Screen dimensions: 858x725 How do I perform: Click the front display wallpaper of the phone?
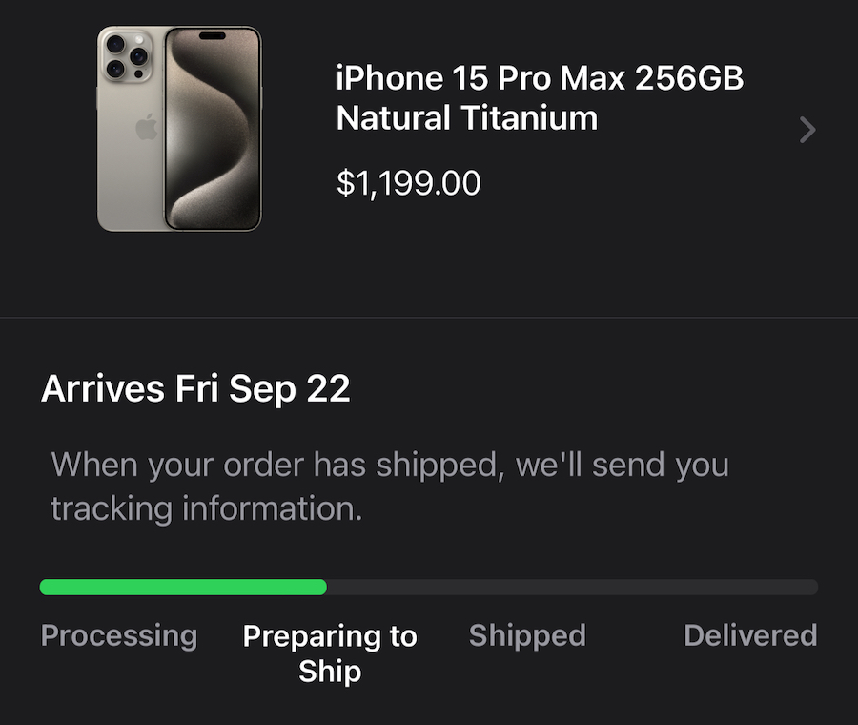[213, 129]
